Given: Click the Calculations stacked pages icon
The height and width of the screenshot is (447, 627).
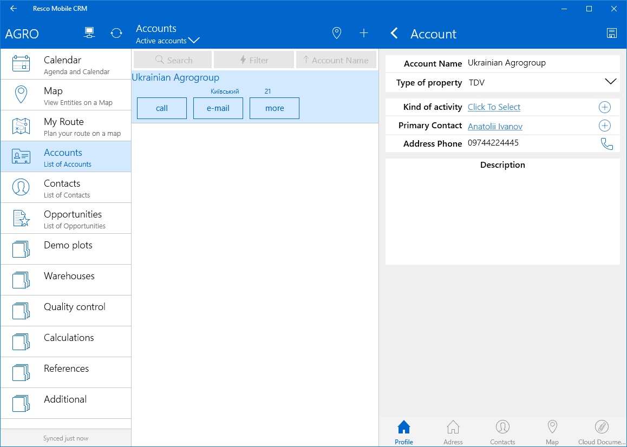Looking at the screenshot, I should pos(21,341).
